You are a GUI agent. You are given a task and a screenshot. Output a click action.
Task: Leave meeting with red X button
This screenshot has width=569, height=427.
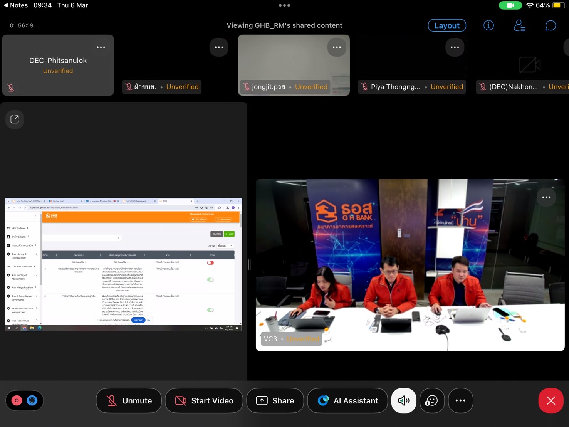(551, 401)
